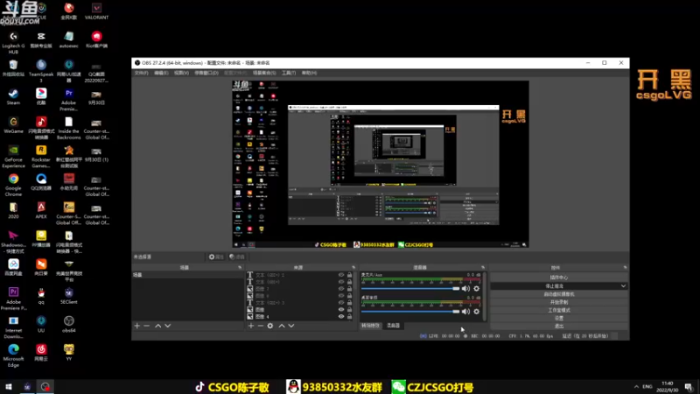Open the Logitech G HUB desktop icon
Screen dimensions: 700x394
pos(13,42)
